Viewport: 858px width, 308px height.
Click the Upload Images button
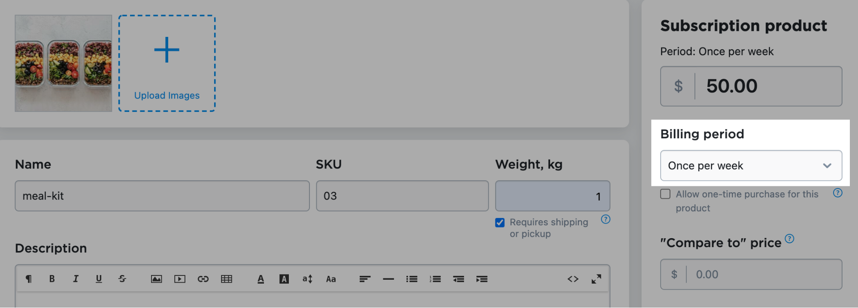point(167,63)
